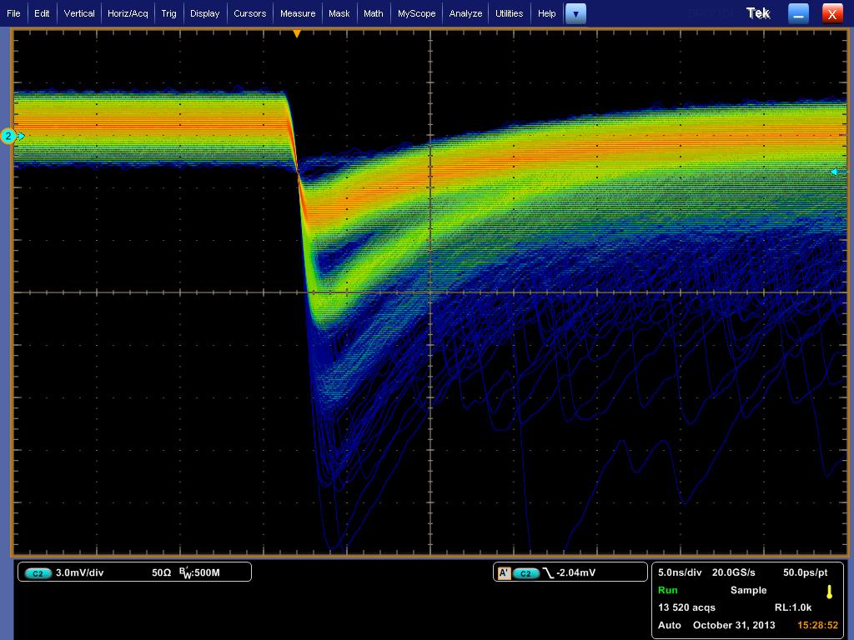854x640 pixels.
Task: Click the A trigger type icon
Action: [504, 573]
